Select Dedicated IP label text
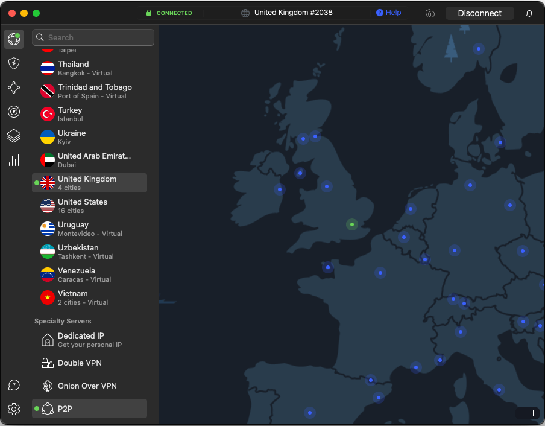The image size is (545, 426). (x=81, y=335)
